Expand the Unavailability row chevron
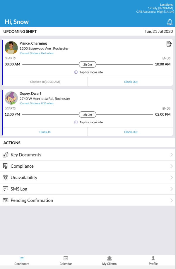Image resolution: width=176 pixels, height=269 pixels. (172, 178)
